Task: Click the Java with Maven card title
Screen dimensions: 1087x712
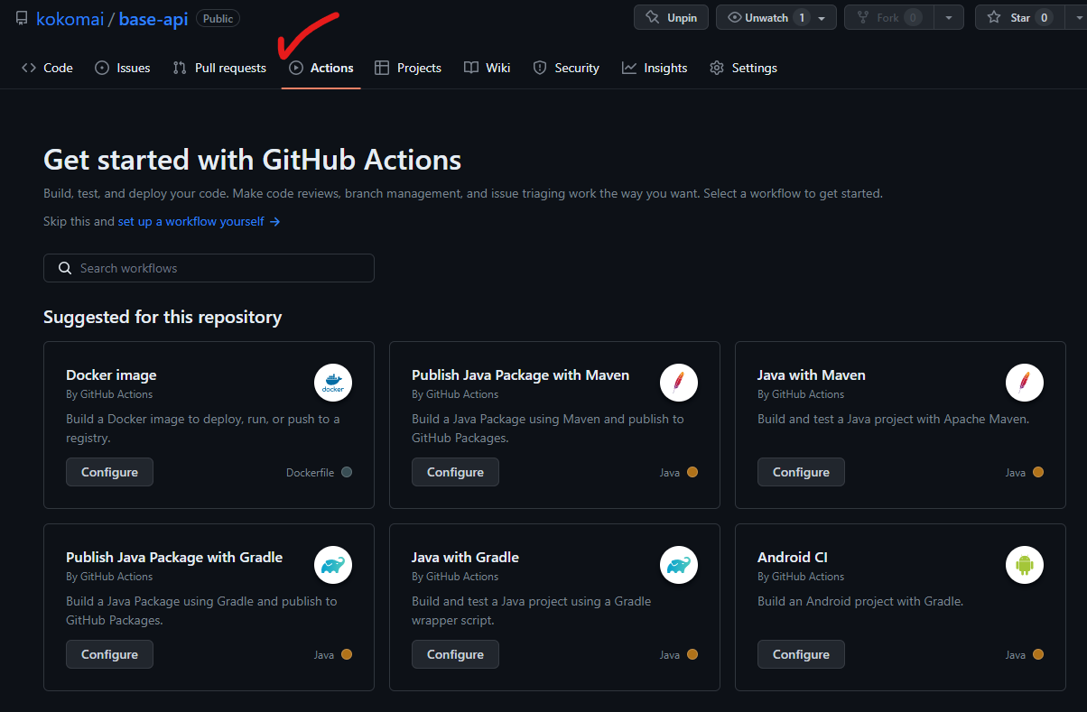Action: point(812,375)
